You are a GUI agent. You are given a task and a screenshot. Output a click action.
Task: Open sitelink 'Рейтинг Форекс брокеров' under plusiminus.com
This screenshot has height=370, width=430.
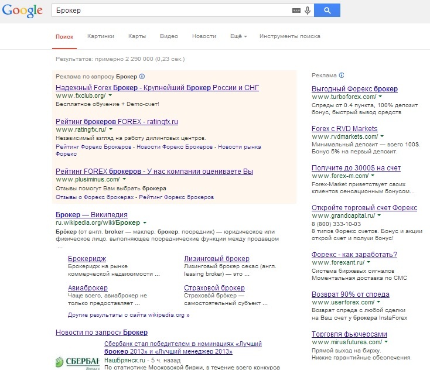(x=176, y=197)
